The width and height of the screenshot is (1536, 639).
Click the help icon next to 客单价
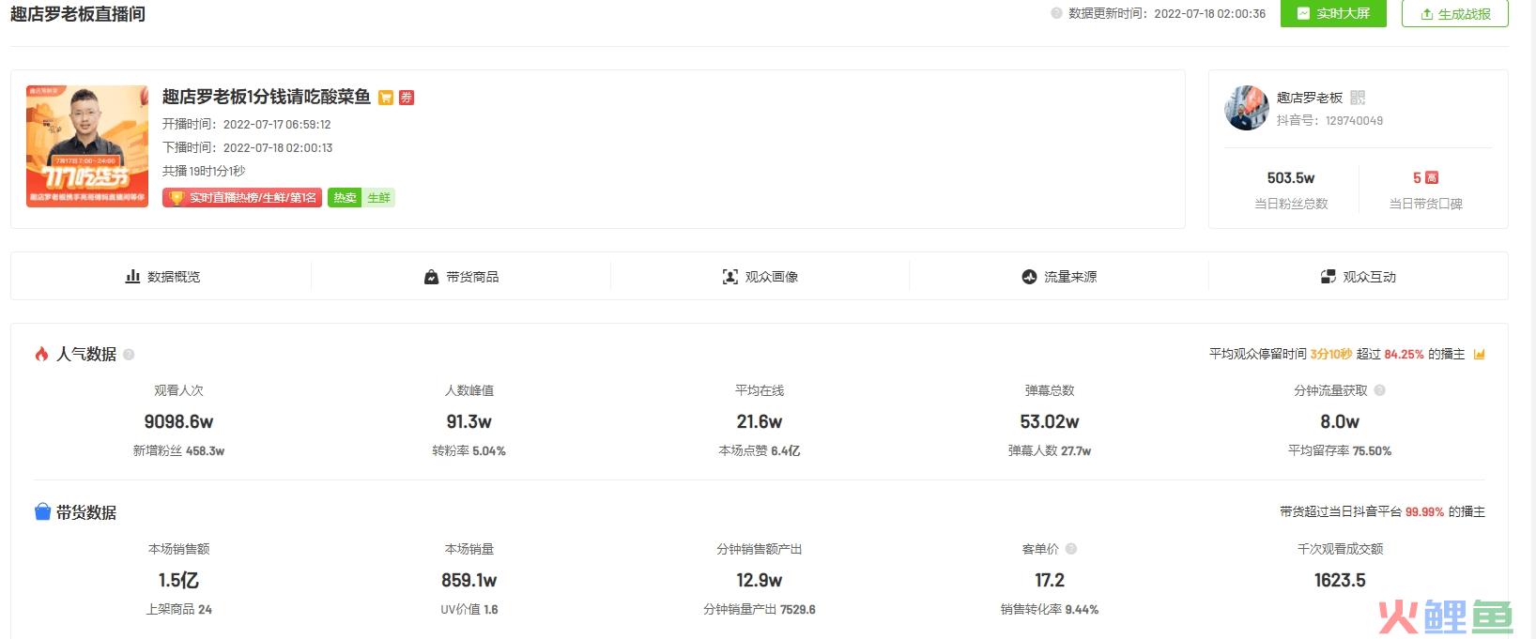click(x=1071, y=549)
